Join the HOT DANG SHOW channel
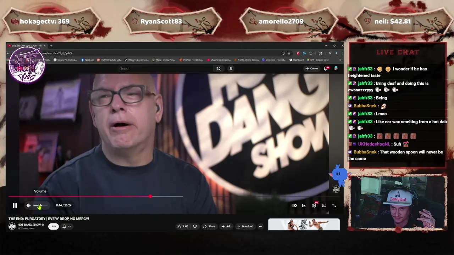This screenshot has width=454, height=255. pyautogui.click(x=53, y=226)
